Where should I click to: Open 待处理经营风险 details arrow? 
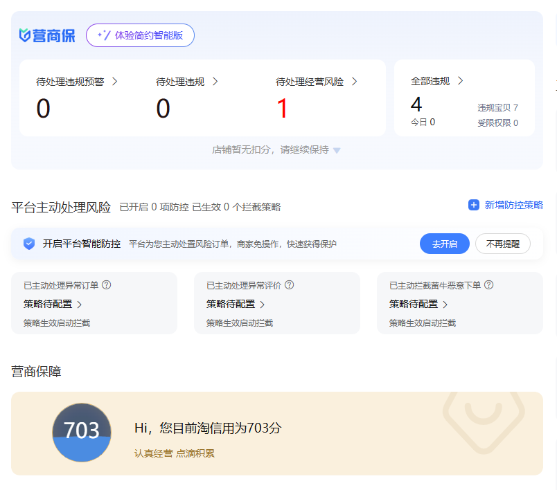pyautogui.click(x=355, y=82)
